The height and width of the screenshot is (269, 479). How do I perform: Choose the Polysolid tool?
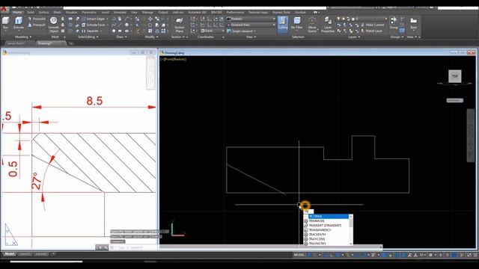point(37,19)
